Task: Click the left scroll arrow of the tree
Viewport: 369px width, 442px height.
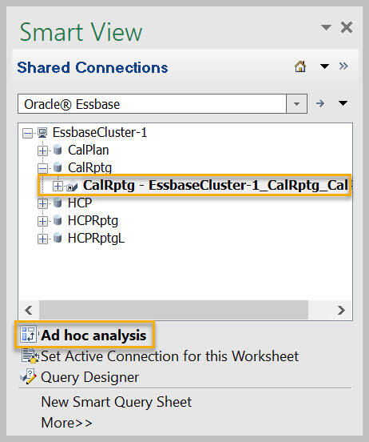Action: coord(29,311)
